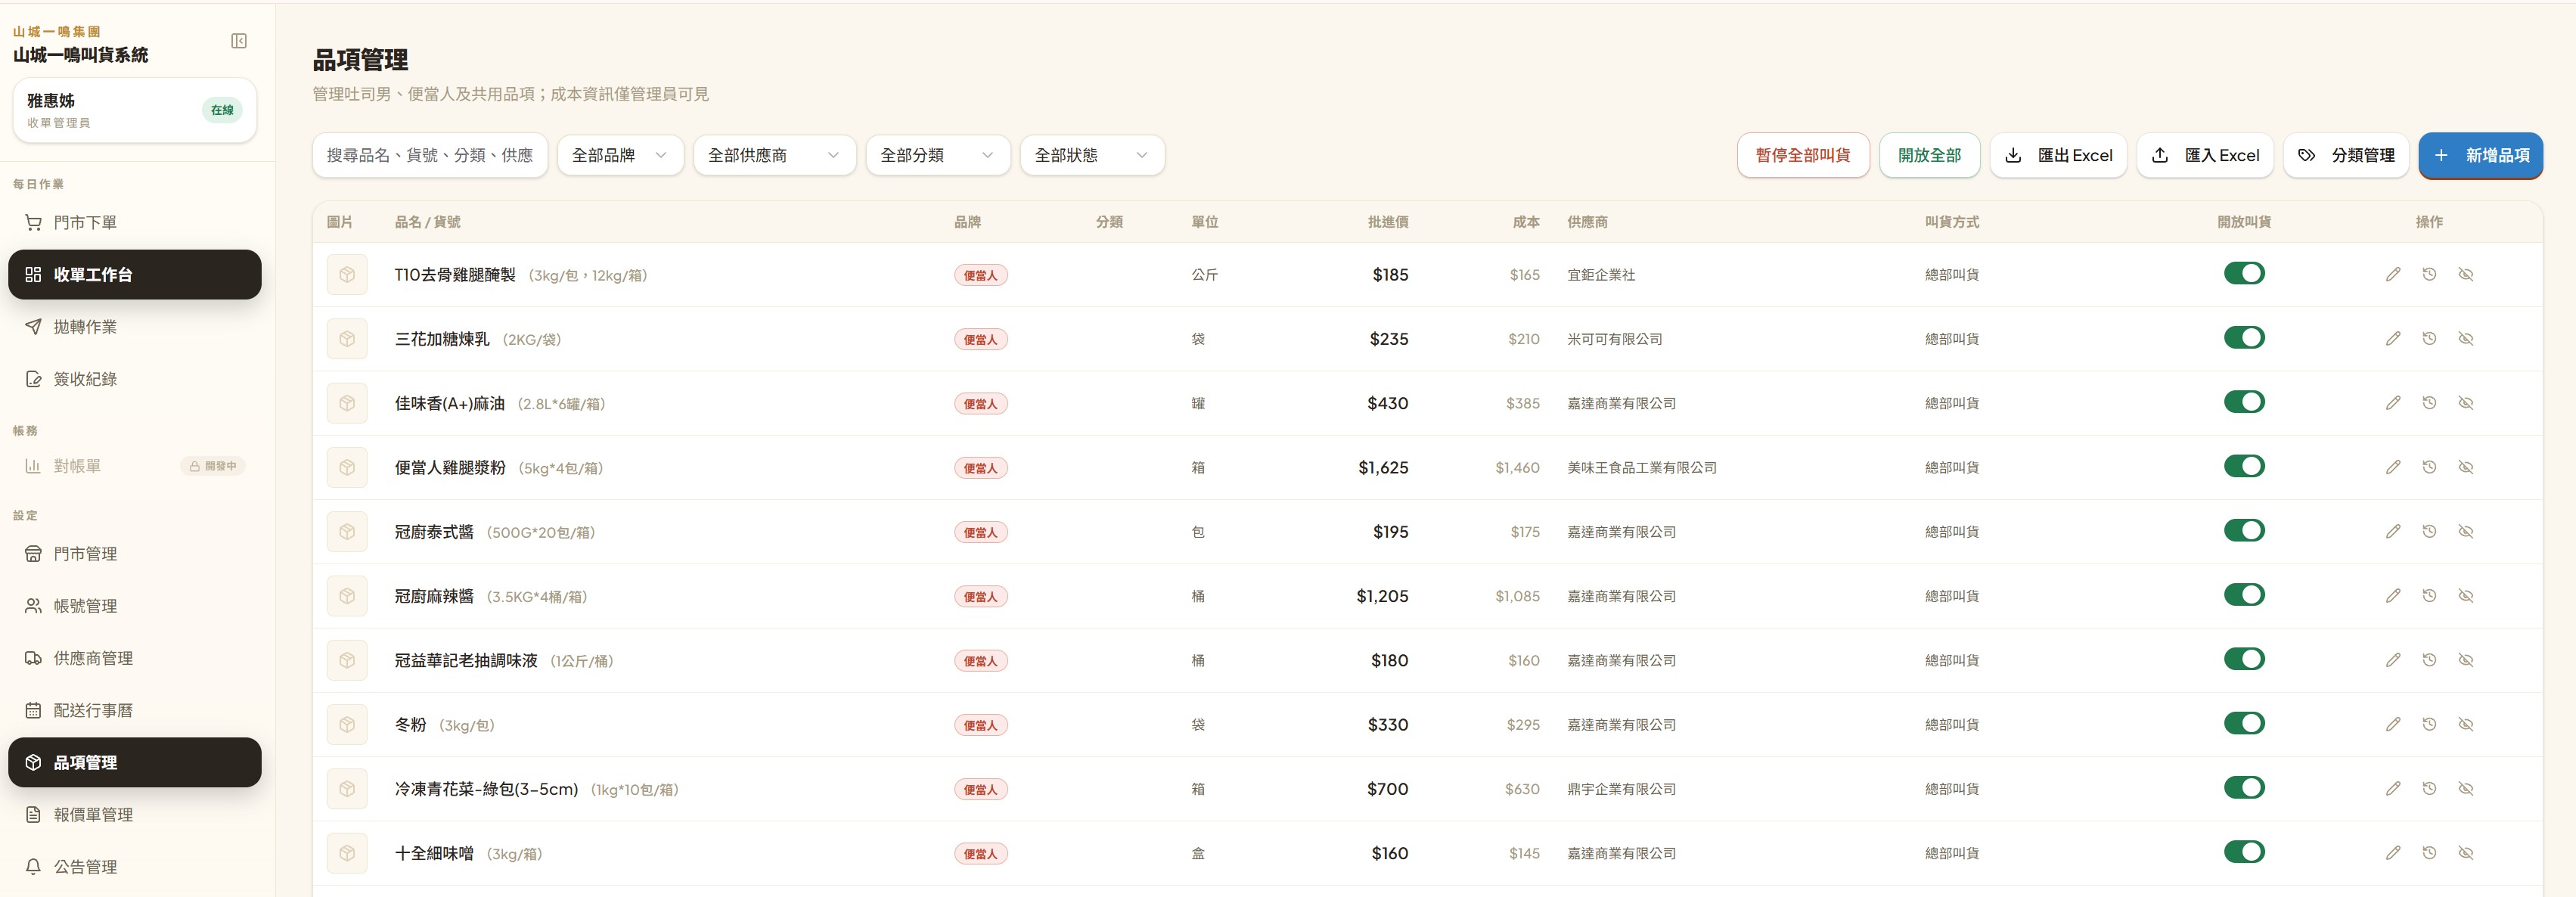Toggle ordering for 十全細味噌
This screenshot has width=2576, height=897.
coord(2244,852)
